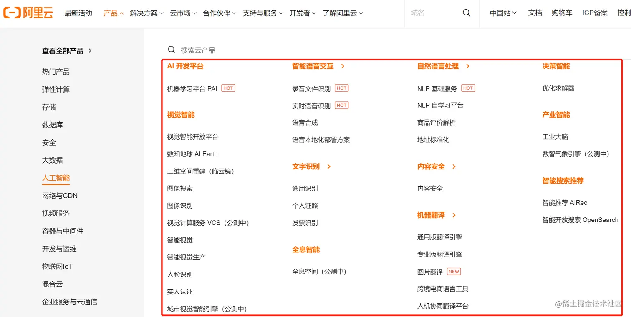Open 图像搜索 product
This screenshot has height=317, width=631.
tap(180, 189)
